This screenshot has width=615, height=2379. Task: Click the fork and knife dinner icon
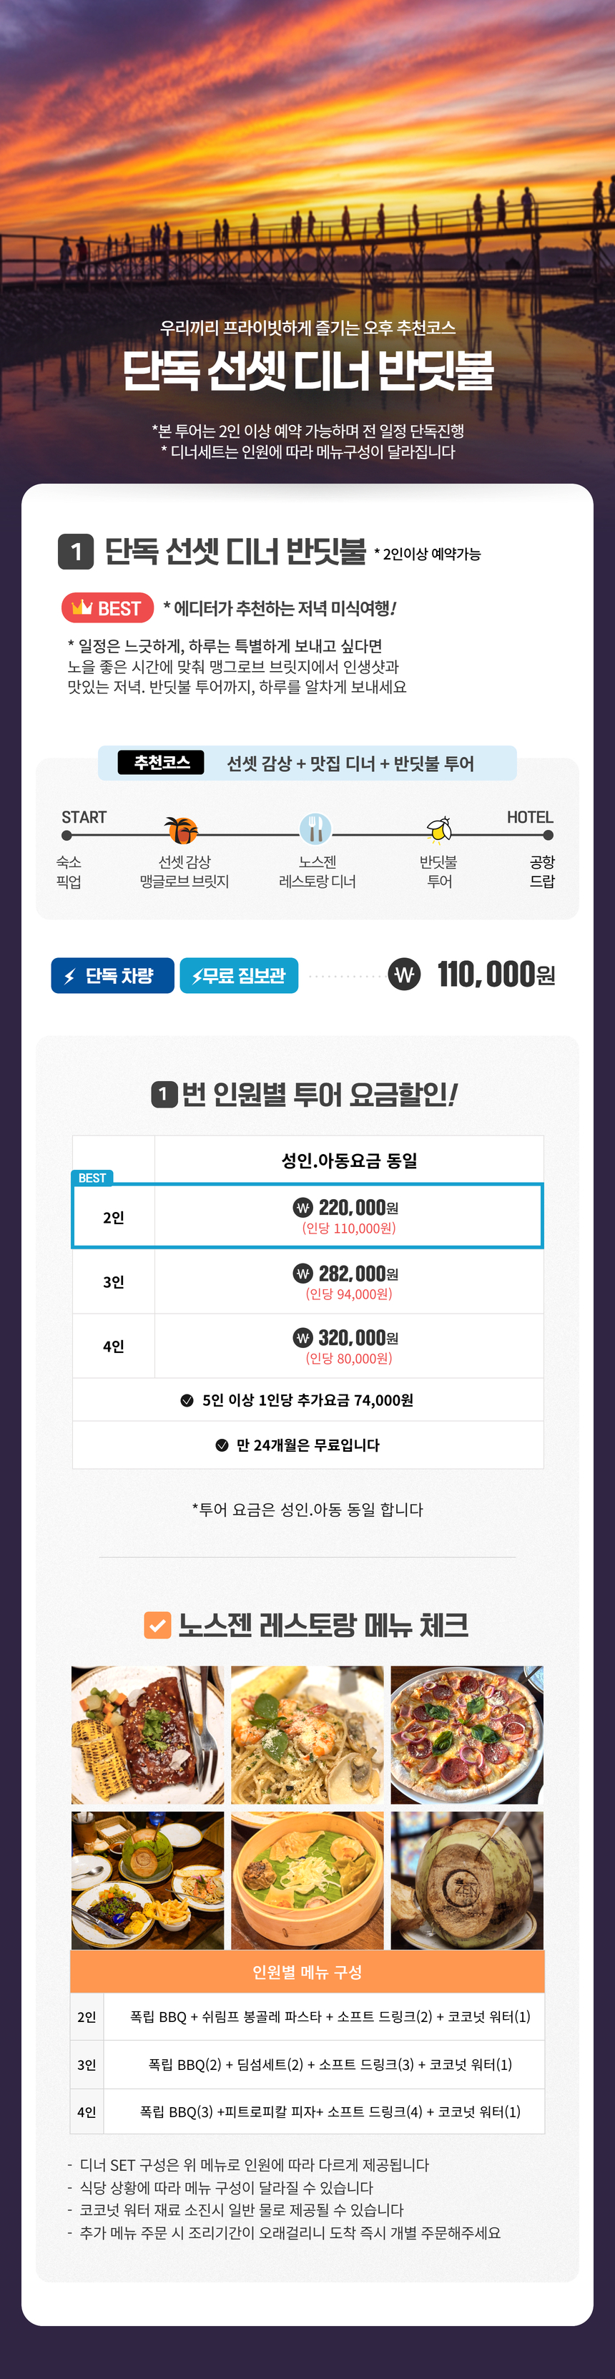click(x=315, y=829)
